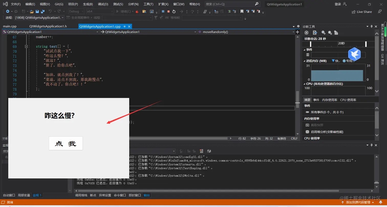This screenshot has height=207, width=387.
Task: Open the 工具(T) menu
Action: coord(148,4)
